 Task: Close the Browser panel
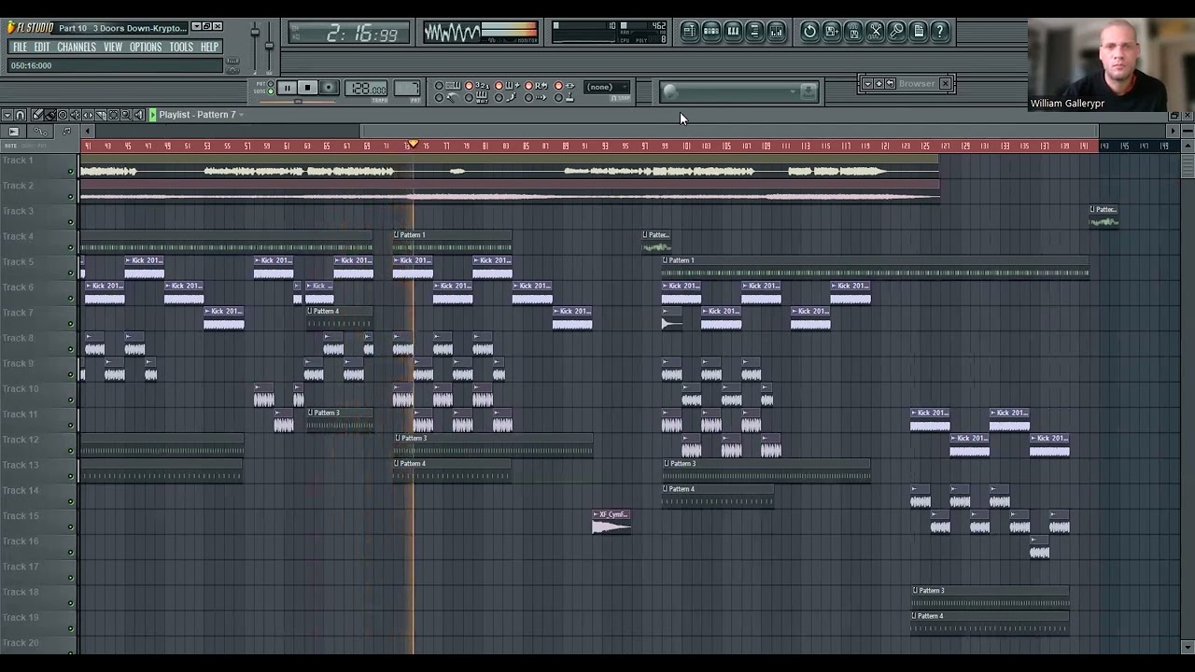pos(945,84)
